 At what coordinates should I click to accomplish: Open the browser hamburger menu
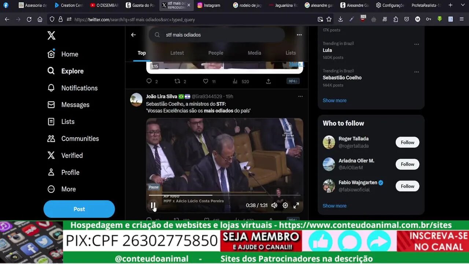click(462, 19)
